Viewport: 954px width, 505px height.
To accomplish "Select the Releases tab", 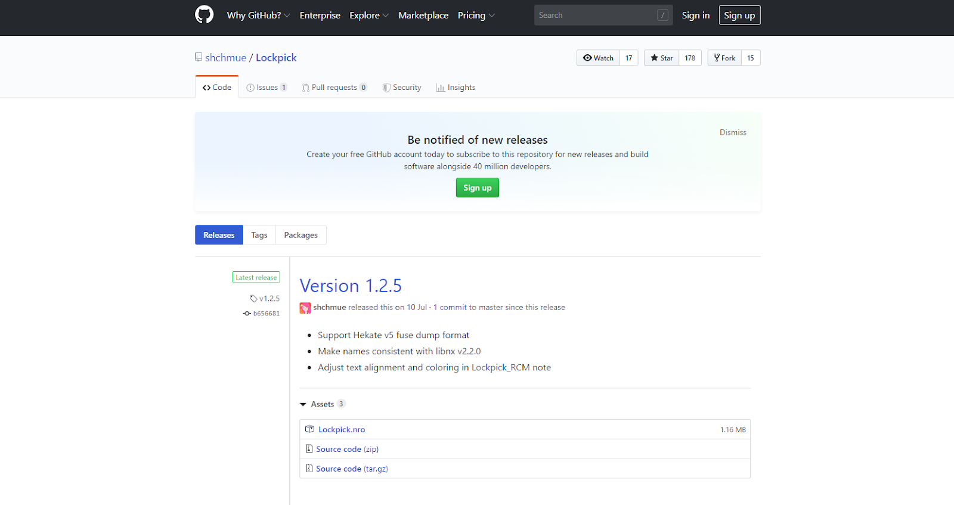I will 219,235.
